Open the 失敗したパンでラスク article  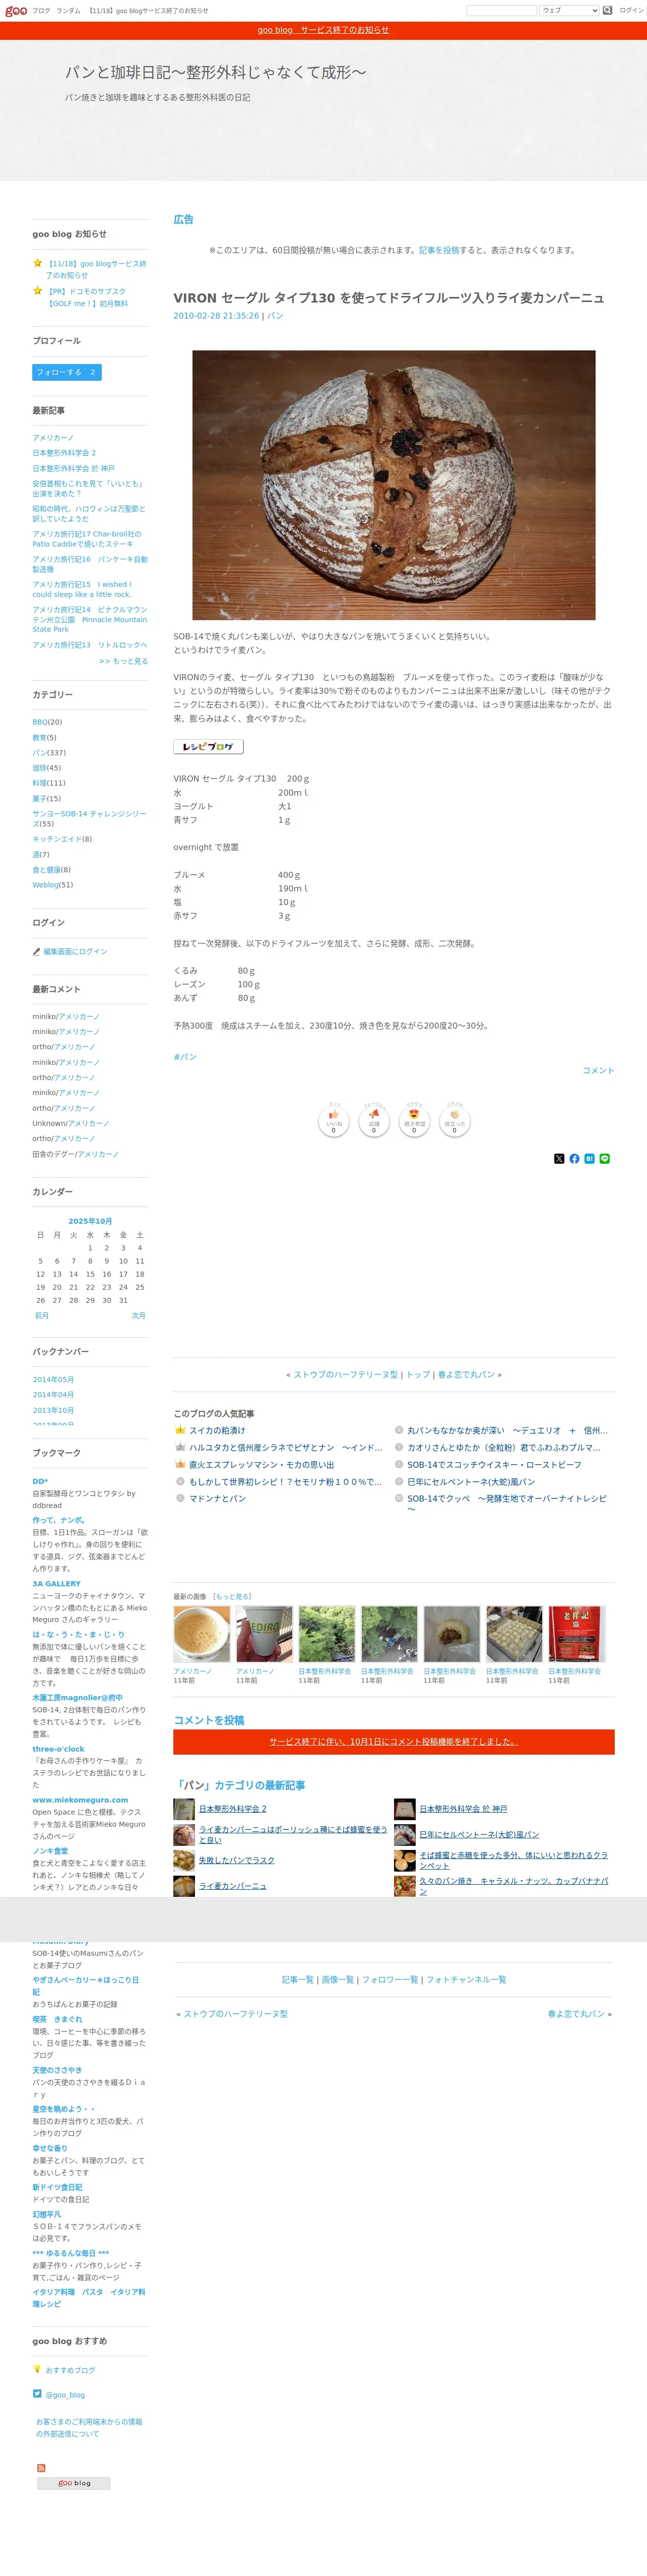[237, 1860]
